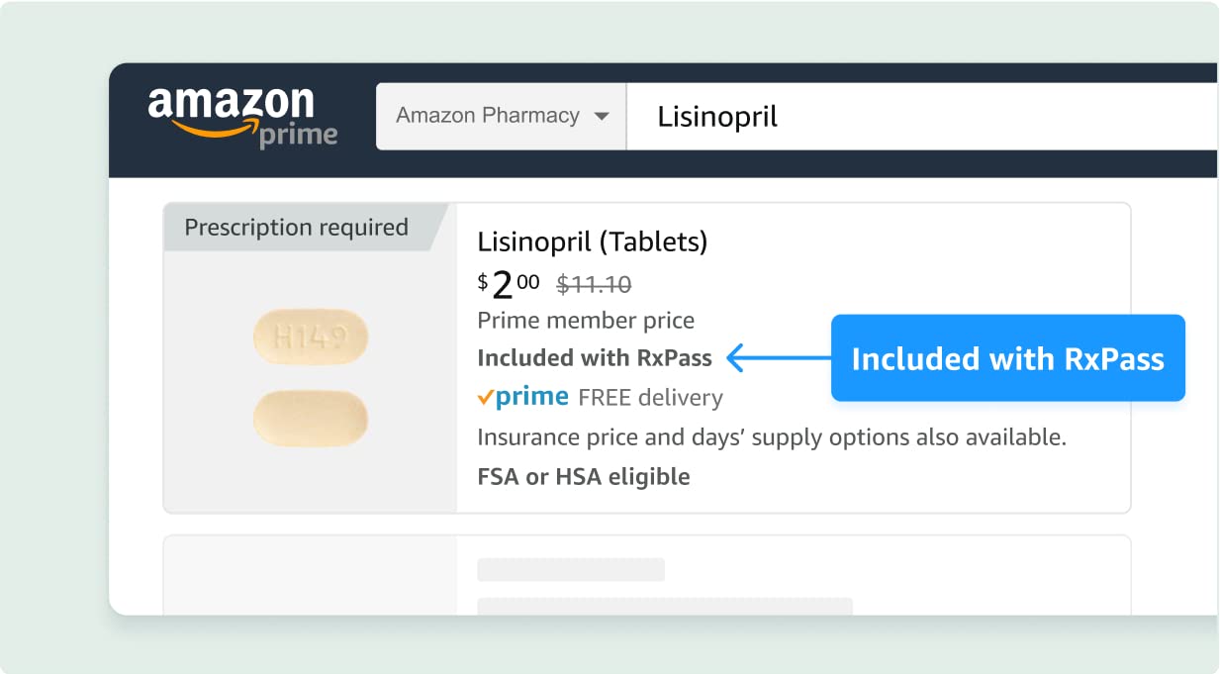Click the FSA or HSA eligible label
Image resolution: width=1220 pixels, height=674 pixels.
(x=584, y=477)
